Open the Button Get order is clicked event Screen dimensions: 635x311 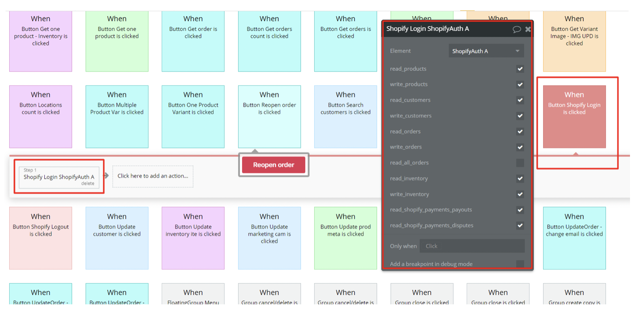pos(193,41)
